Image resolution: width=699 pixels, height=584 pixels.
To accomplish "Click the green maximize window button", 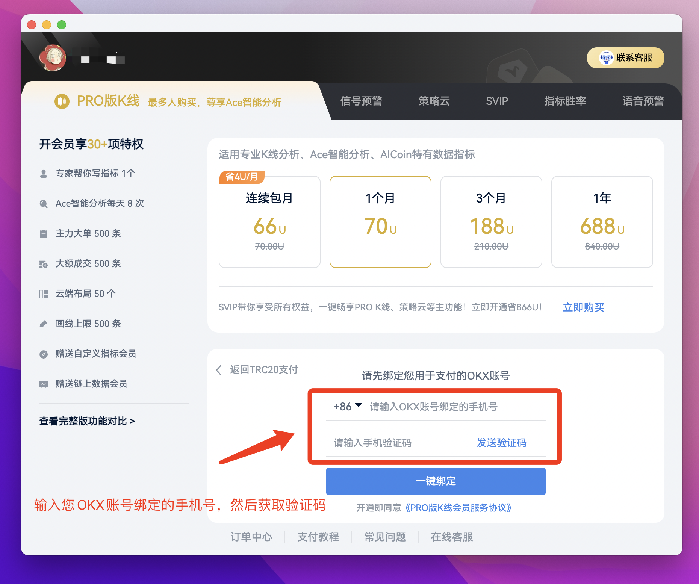I will tap(62, 25).
